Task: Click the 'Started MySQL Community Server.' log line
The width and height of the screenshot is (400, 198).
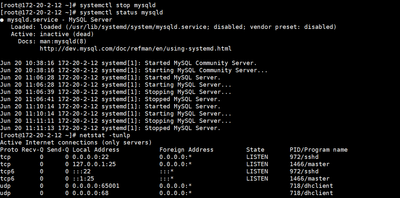Action: [128, 63]
